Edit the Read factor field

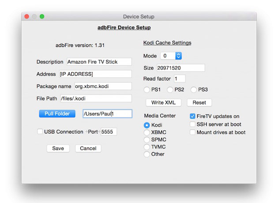tap(180, 79)
